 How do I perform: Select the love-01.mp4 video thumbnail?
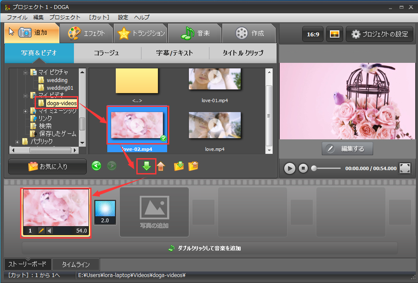215,80
